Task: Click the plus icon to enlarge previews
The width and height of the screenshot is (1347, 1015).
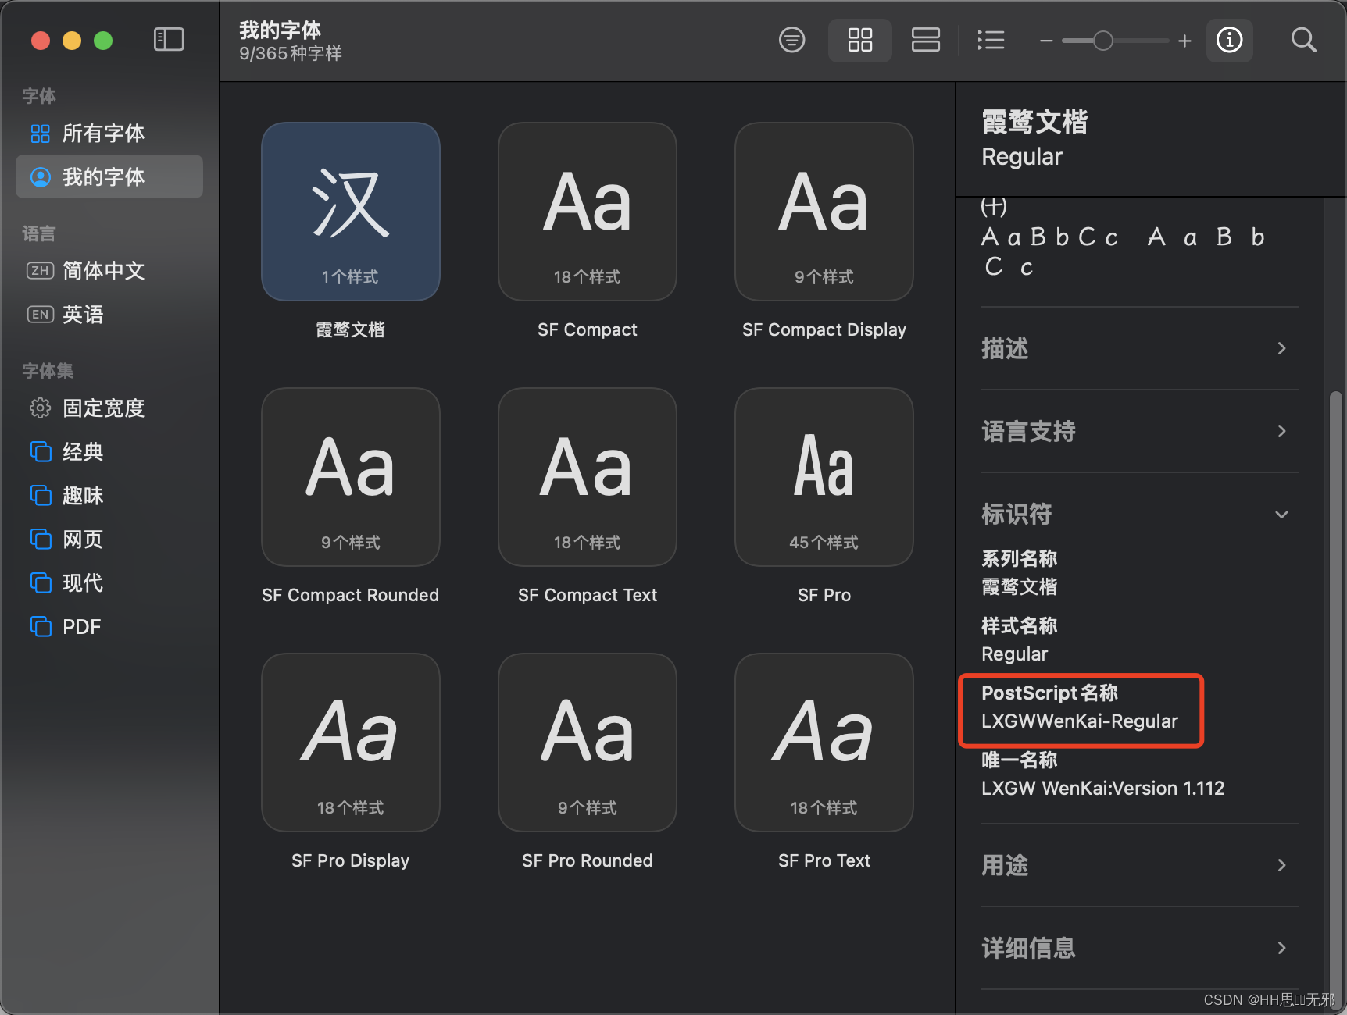Action: tap(1184, 41)
